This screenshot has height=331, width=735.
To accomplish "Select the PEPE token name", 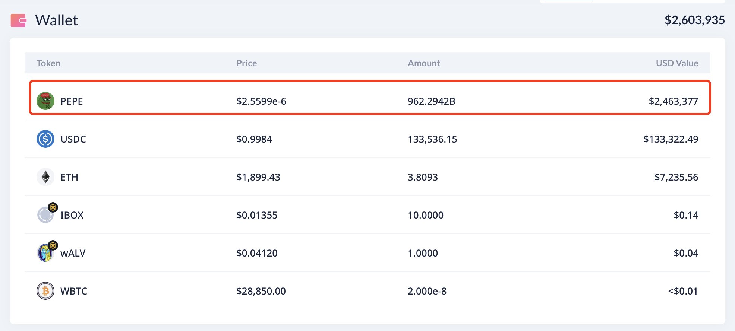I will tap(72, 101).
